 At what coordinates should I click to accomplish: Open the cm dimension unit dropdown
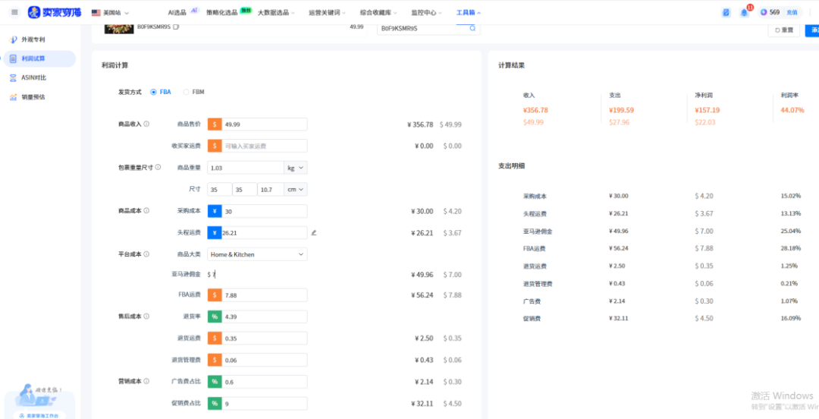pos(295,190)
